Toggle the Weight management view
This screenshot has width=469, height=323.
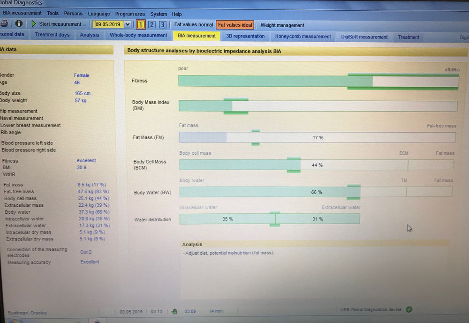tap(283, 25)
